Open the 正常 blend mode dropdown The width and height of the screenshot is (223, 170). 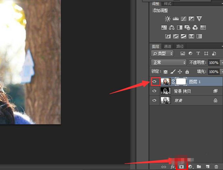(x=168, y=63)
